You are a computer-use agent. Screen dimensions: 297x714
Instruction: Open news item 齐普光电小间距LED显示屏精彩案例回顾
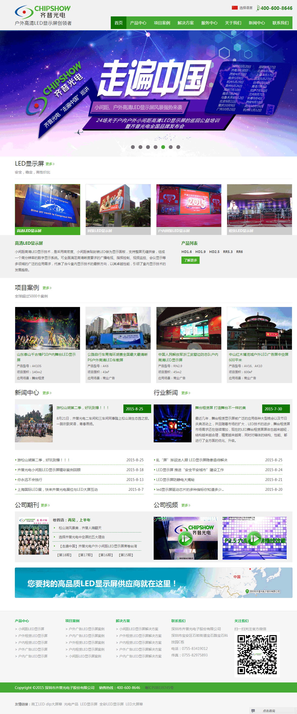click(x=49, y=470)
